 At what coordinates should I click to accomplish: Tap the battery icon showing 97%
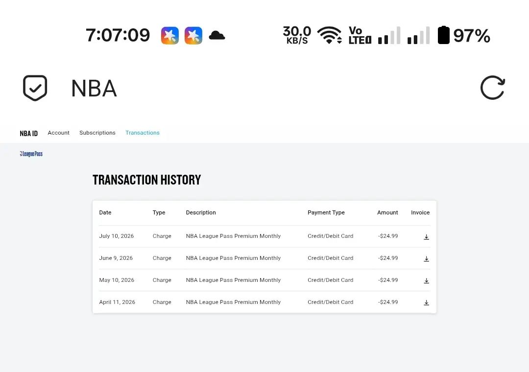tap(444, 35)
